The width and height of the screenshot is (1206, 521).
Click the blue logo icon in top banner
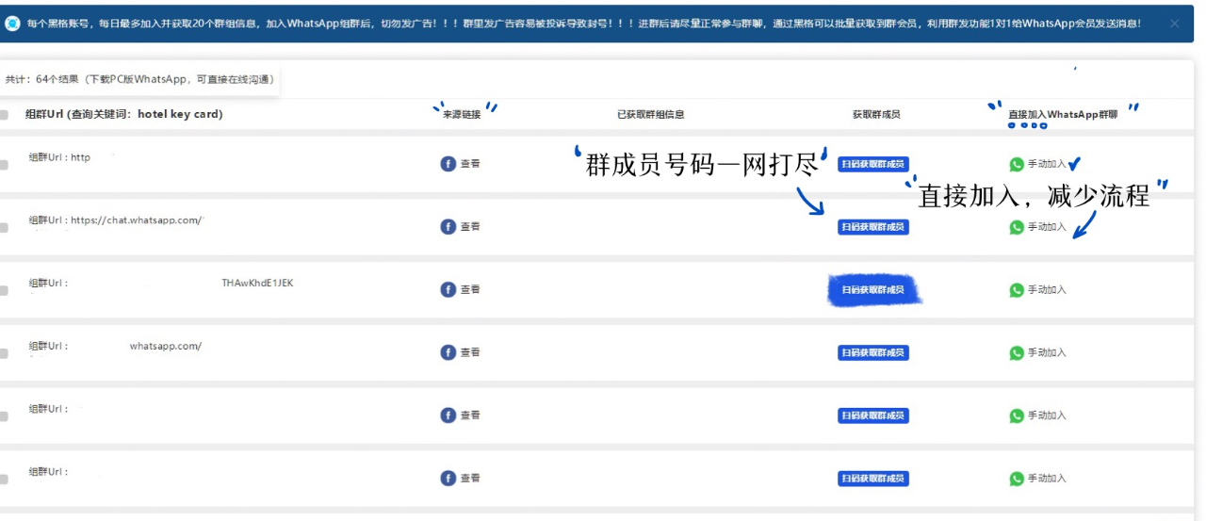[x=12, y=24]
